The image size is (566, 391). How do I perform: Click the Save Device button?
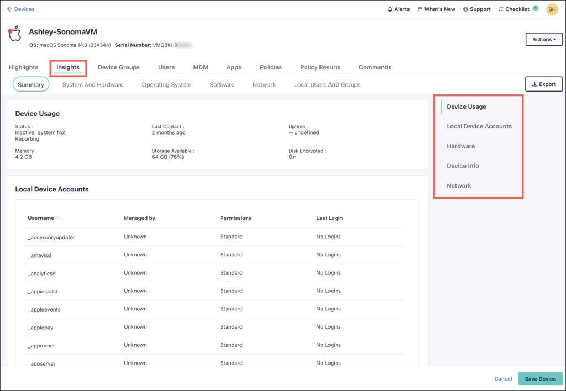[x=540, y=379]
